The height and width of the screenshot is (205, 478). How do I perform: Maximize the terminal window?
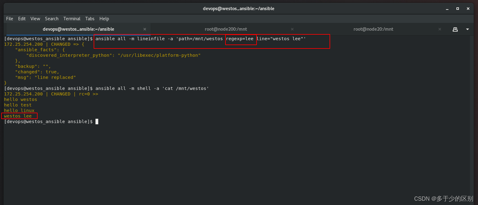tap(458, 9)
